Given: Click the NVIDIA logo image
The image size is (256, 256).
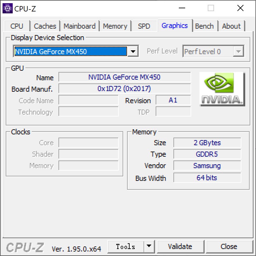Looking at the screenshot, I should pyautogui.click(x=222, y=89).
